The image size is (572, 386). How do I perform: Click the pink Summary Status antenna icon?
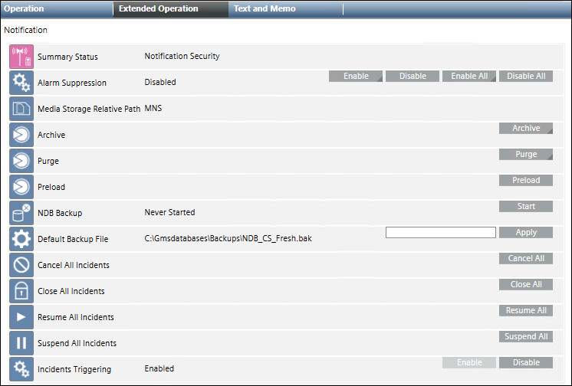pyautogui.click(x=21, y=57)
